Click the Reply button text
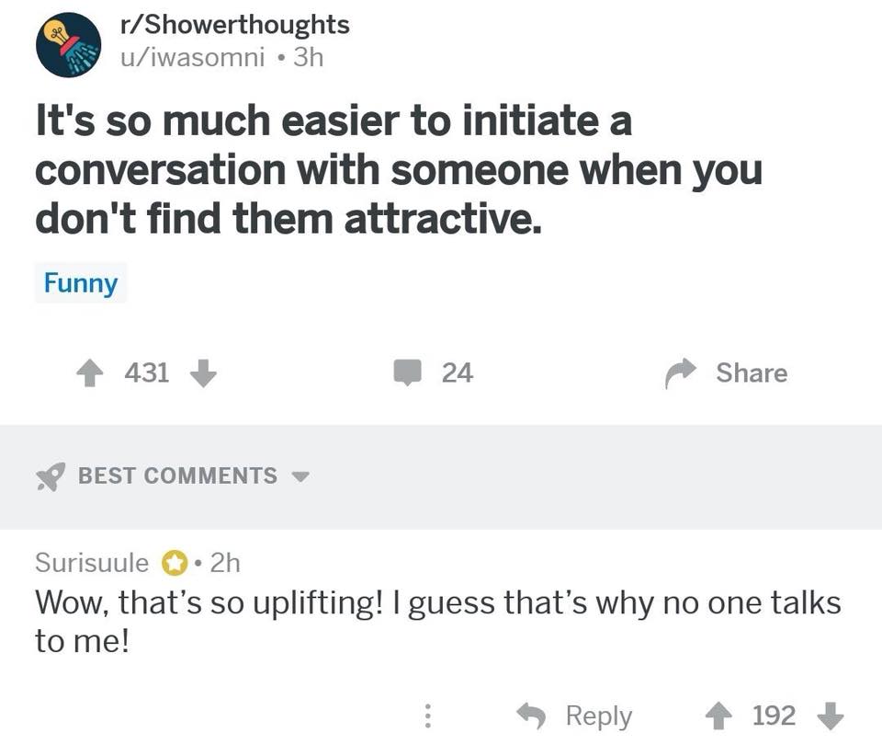 pos(599,716)
